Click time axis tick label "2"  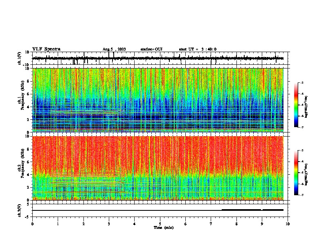83,224
